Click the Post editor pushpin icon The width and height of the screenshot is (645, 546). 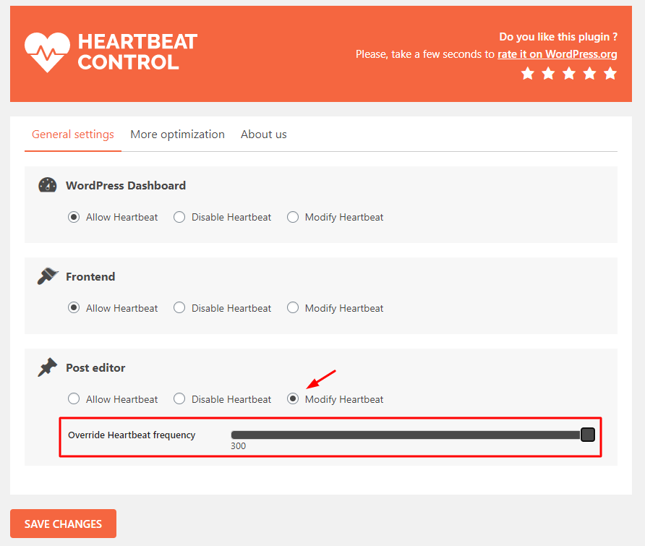click(x=47, y=367)
